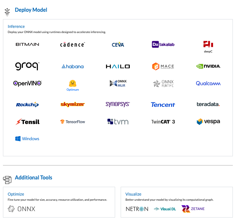The width and height of the screenshot is (238, 222).
Task: Click the 'Better understand your model by visualizing' text
Action: click(x=169, y=200)
